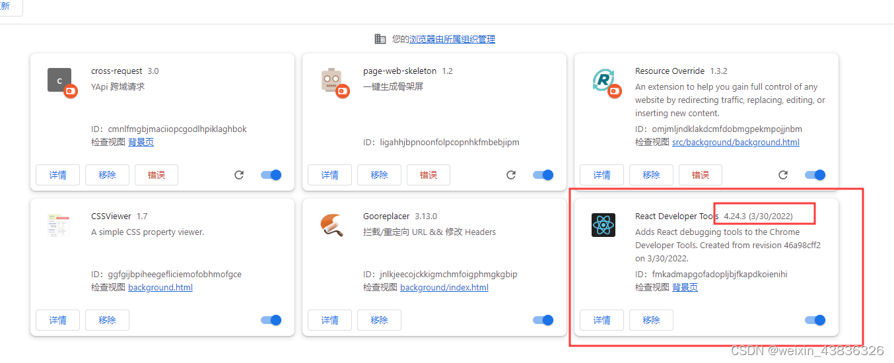
Task: Open Gooreplacer background/index.html link
Action: [444, 288]
